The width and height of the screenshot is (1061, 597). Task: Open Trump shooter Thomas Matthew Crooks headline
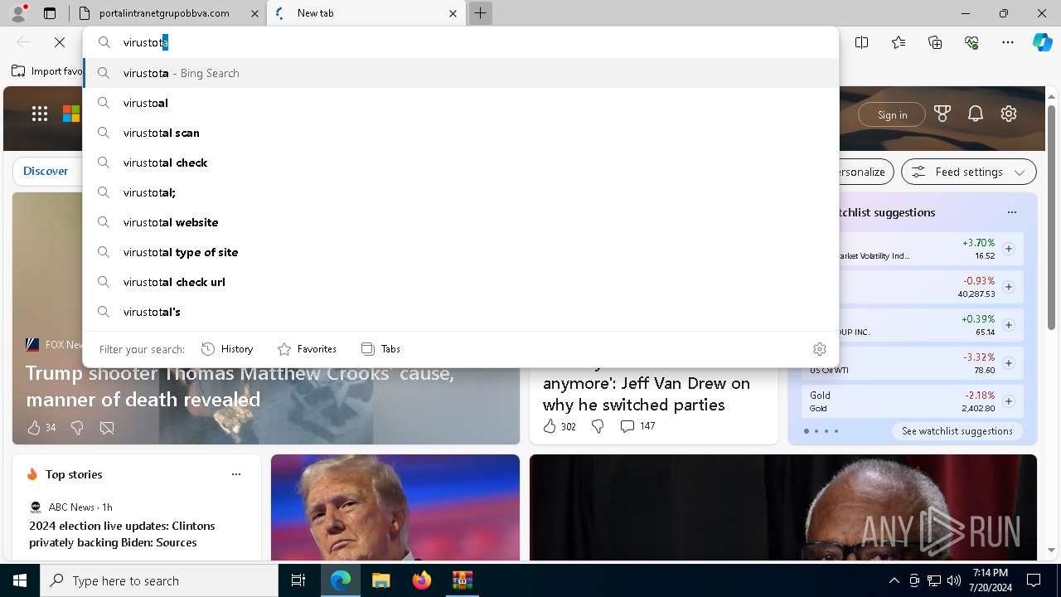[x=240, y=386]
